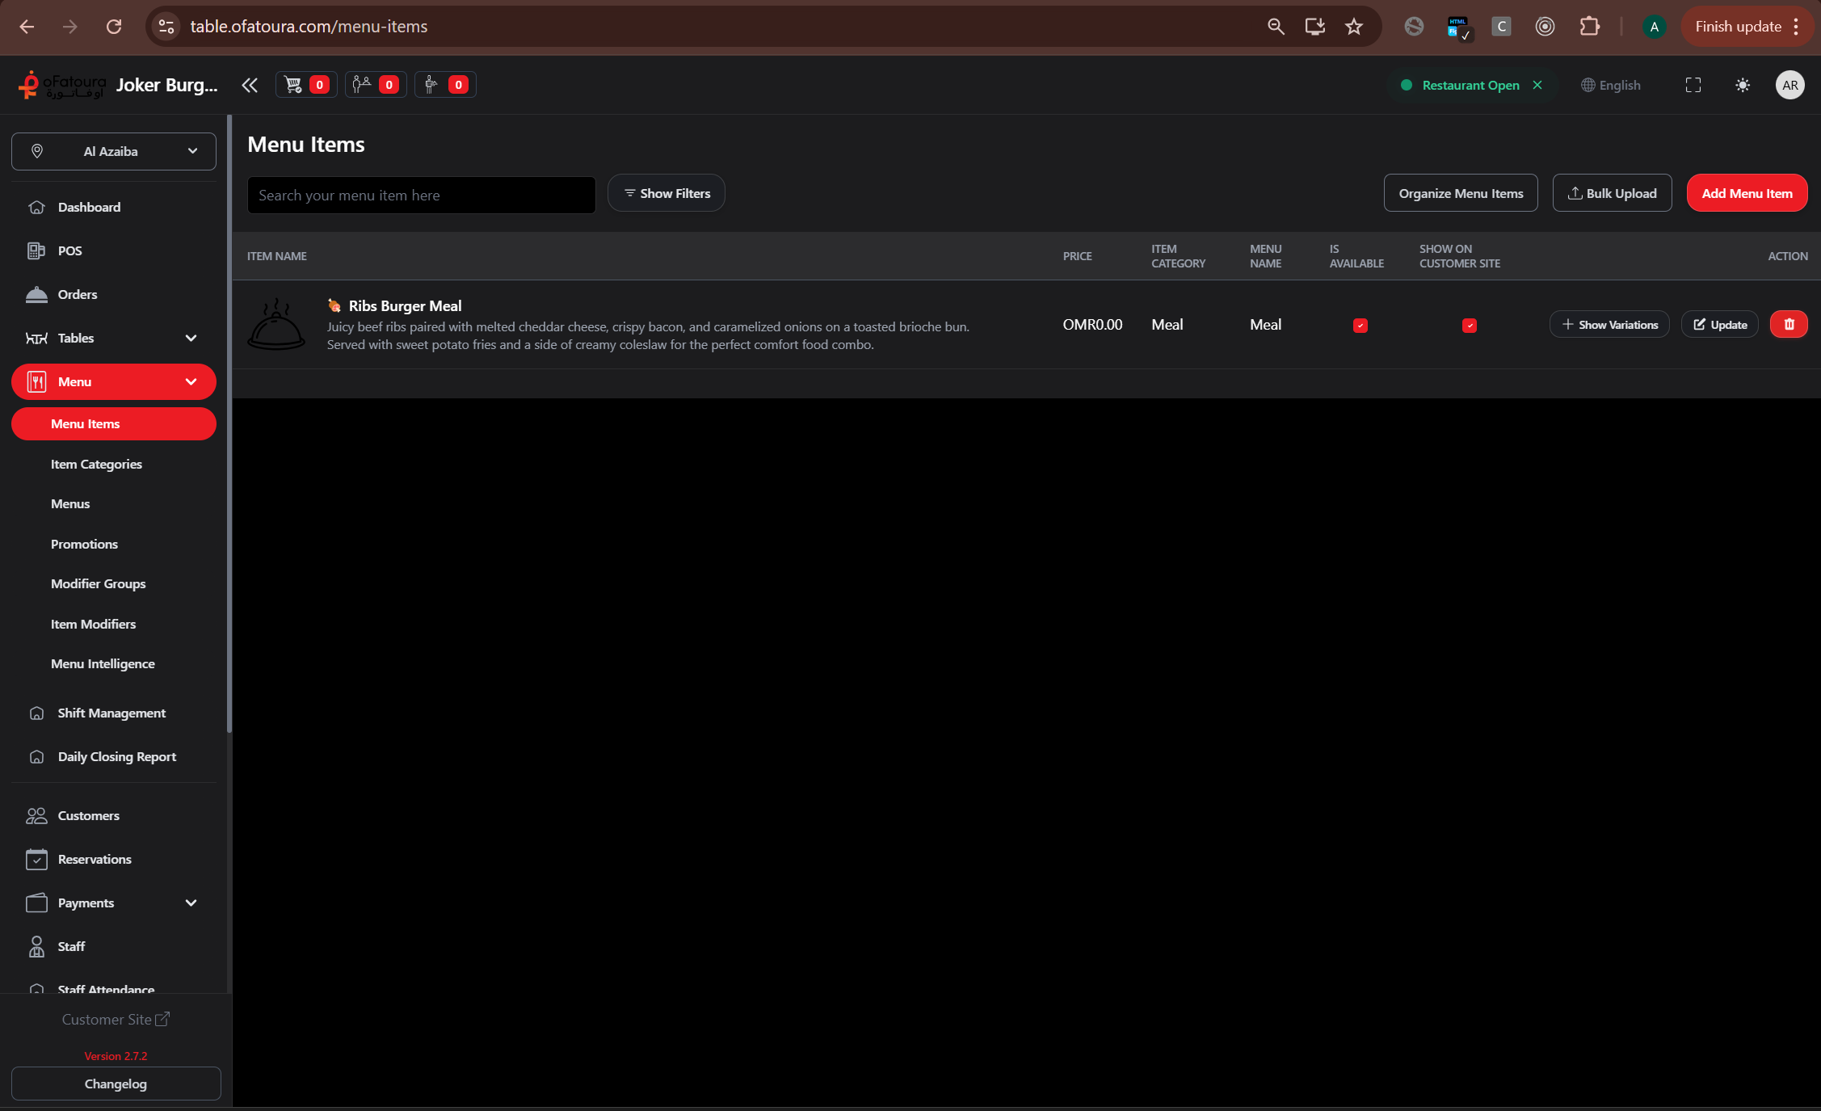Uncheck Is Available for Ribs Burger Meal

[x=1360, y=326]
